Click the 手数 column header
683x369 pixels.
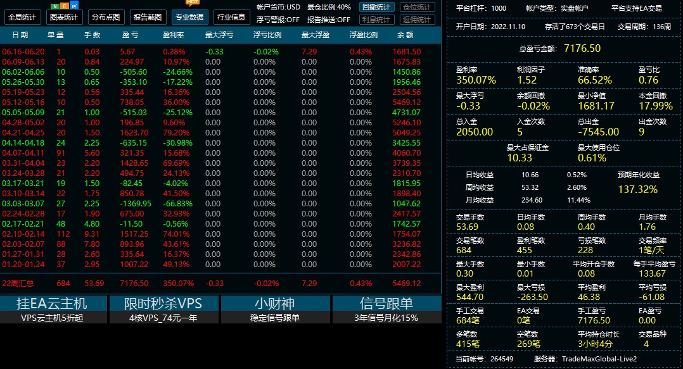(92, 35)
